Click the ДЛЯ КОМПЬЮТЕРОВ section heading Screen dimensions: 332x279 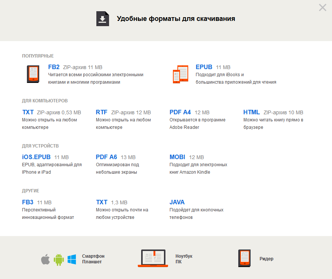pos(45,101)
